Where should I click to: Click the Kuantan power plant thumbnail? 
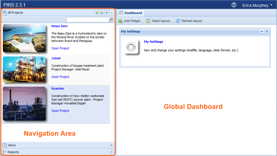pyautogui.click(x=24, y=104)
